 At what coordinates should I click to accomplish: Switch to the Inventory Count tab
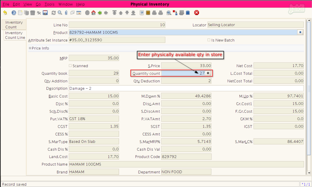[14, 25]
